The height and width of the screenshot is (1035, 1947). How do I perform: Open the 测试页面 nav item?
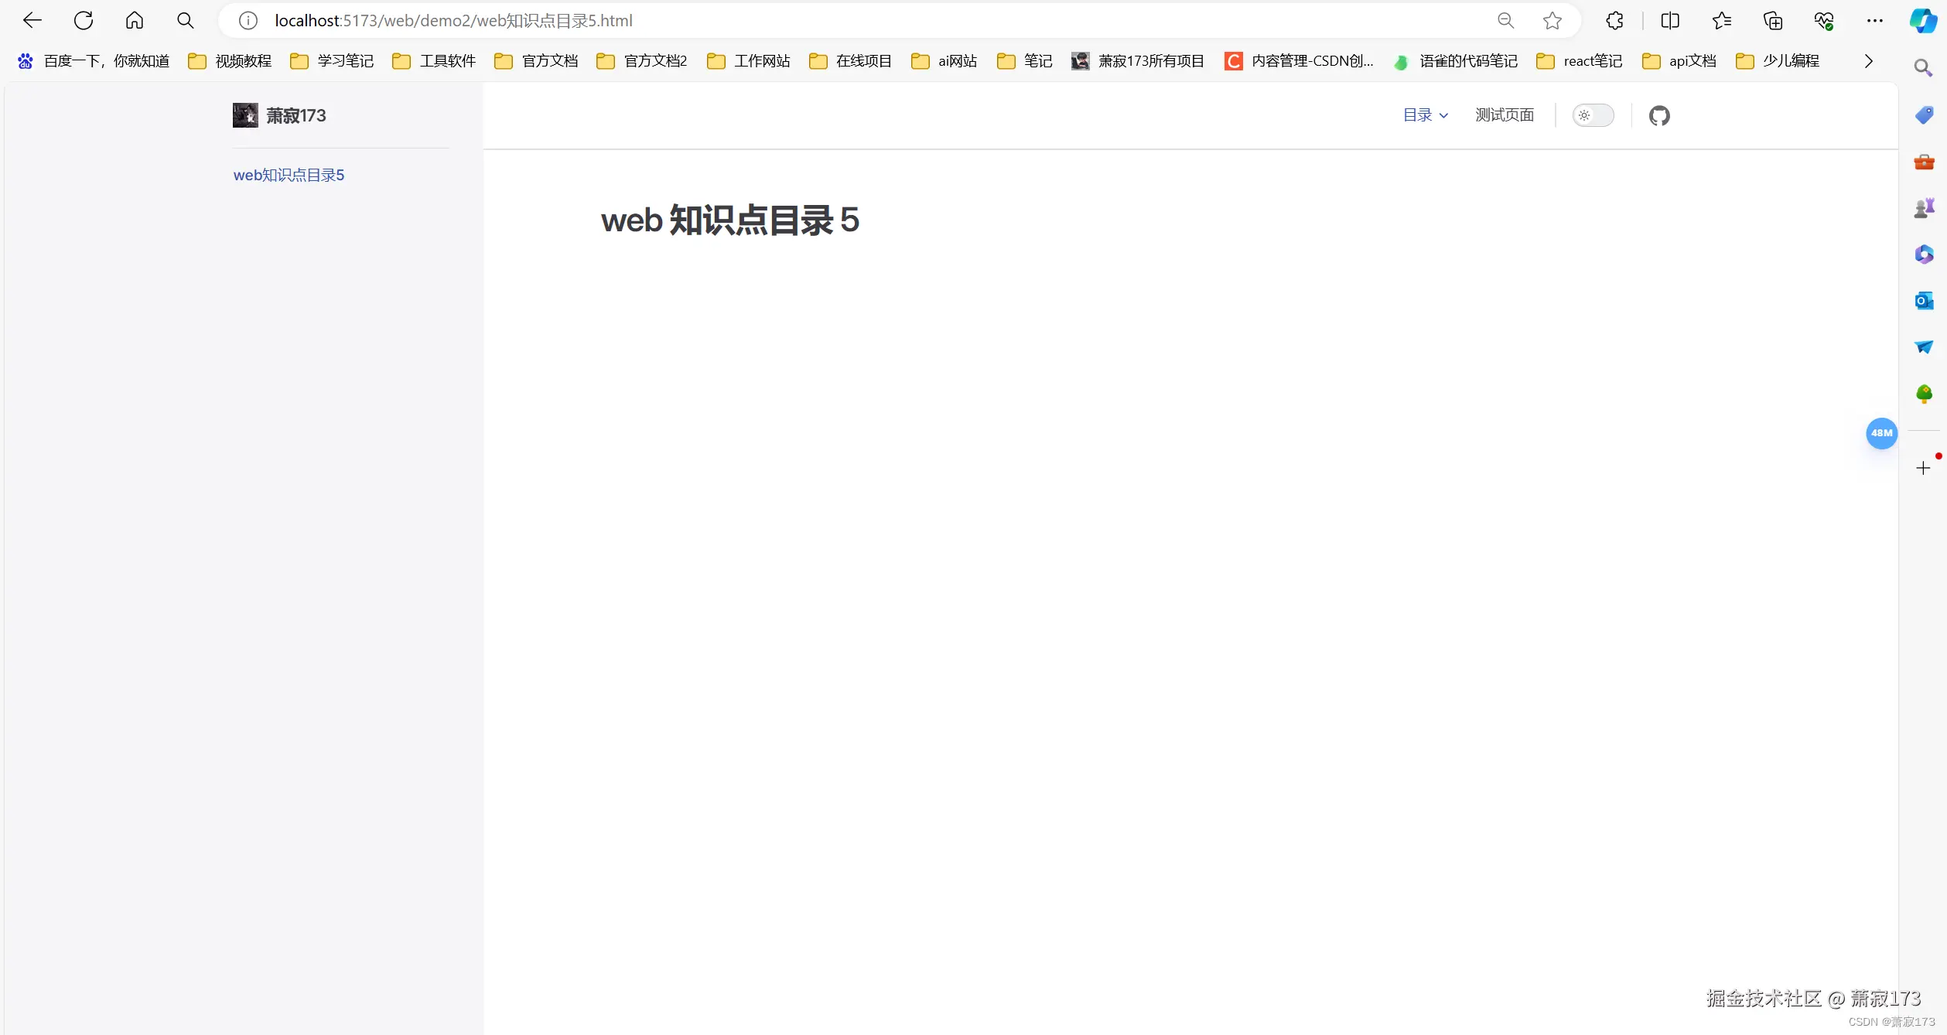[1503, 114]
